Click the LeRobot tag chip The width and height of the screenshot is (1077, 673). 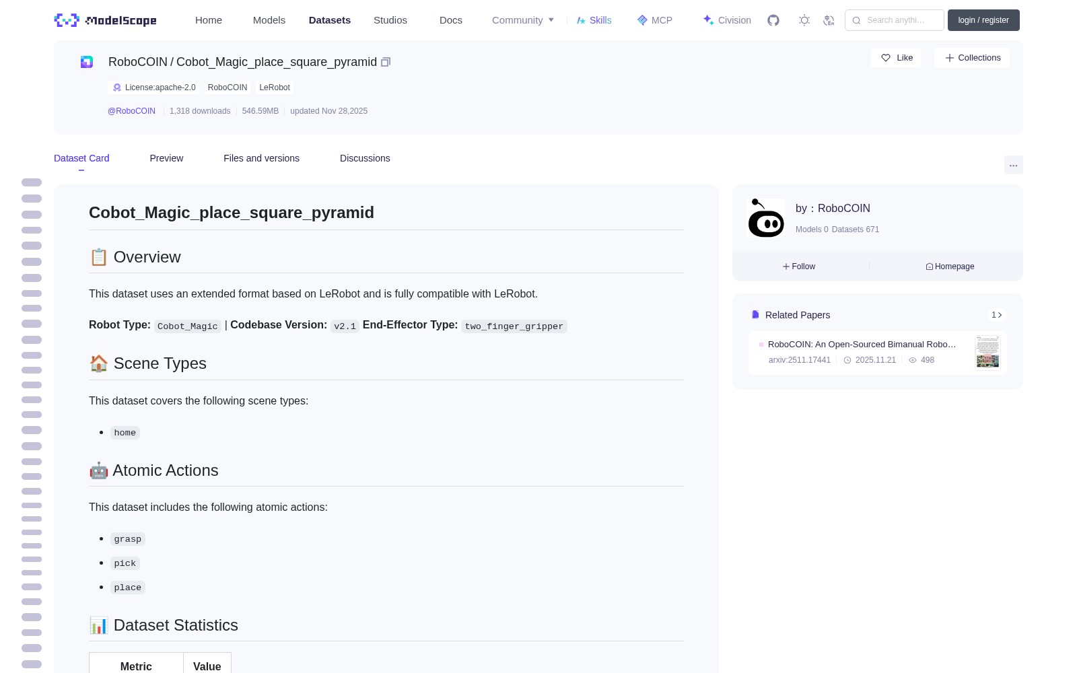coord(275,87)
